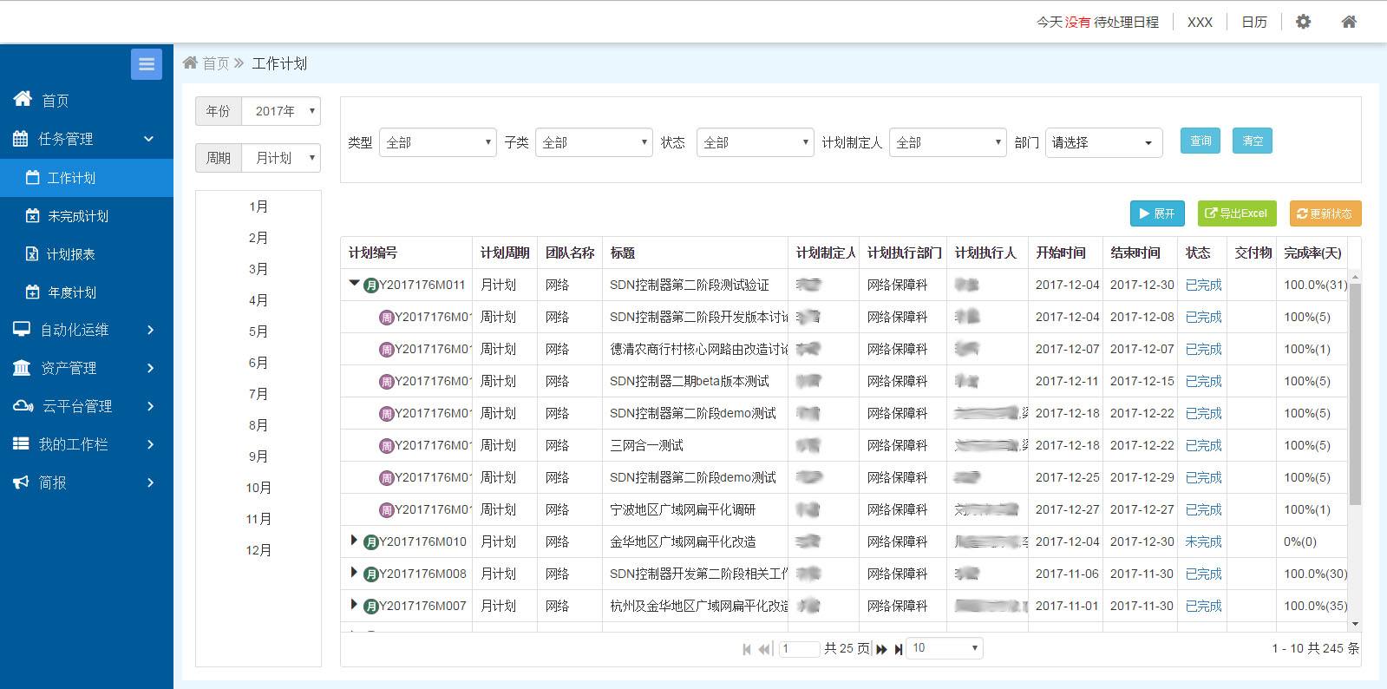
Task: Click the page number input field
Action: tap(800, 648)
